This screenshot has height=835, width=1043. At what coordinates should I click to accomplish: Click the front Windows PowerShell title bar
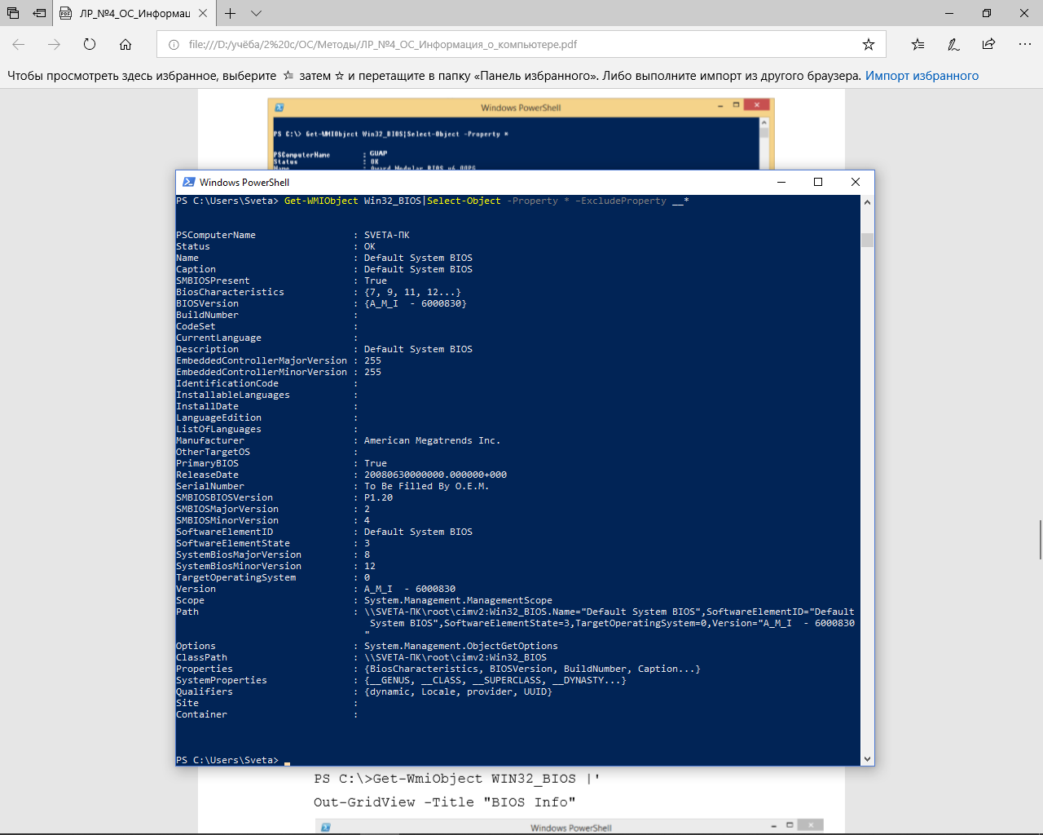pos(473,182)
